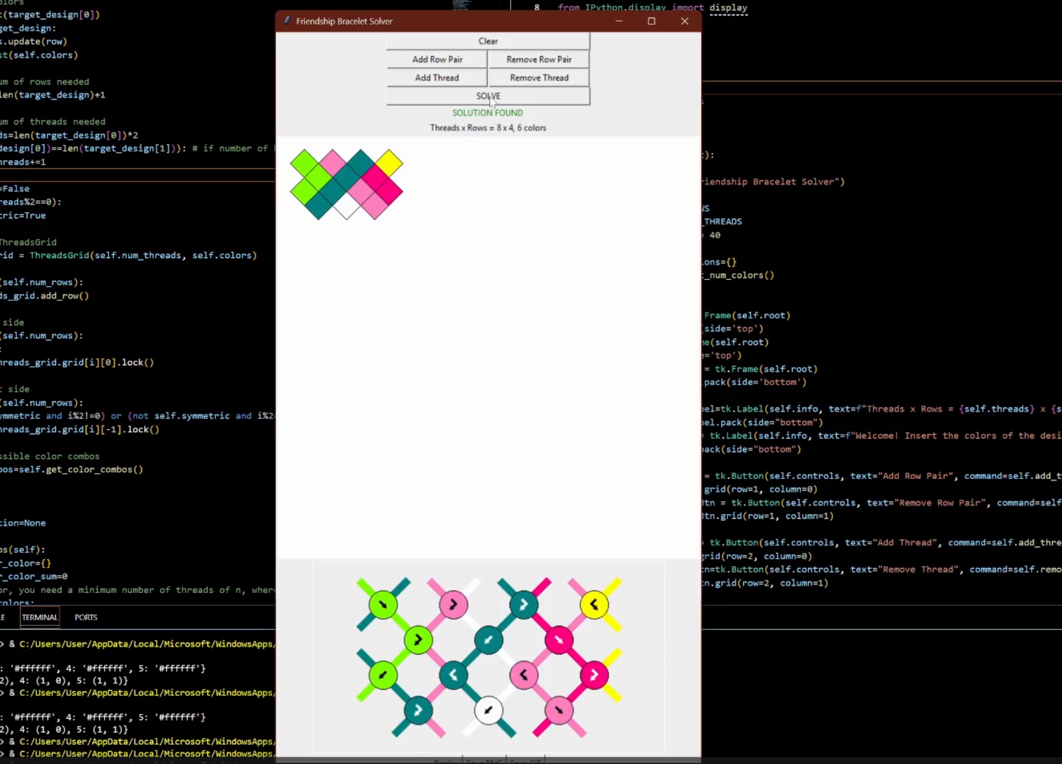Screen dimensions: 1062x764
Task: Click Remove Row Pair
Action: coord(538,59)
